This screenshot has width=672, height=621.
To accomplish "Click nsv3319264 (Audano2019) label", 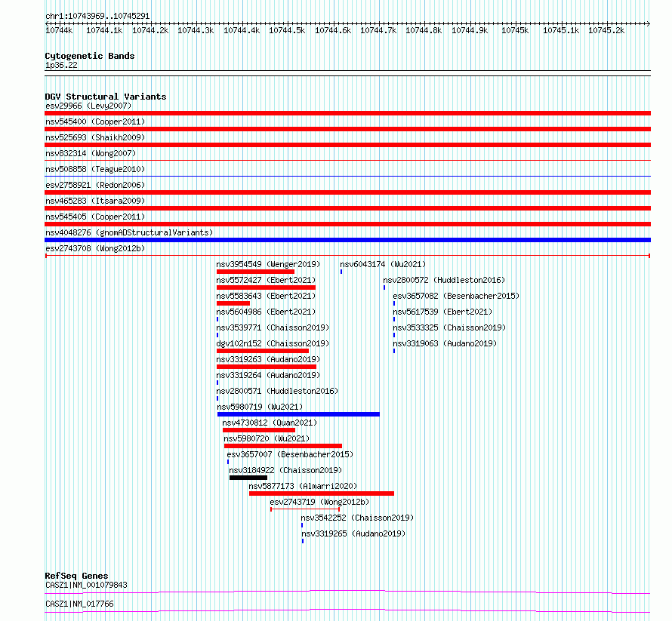I will 268,375.
